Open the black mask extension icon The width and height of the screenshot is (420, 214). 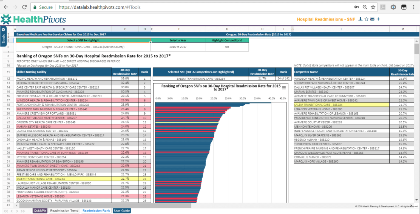(x=404, y=7)
